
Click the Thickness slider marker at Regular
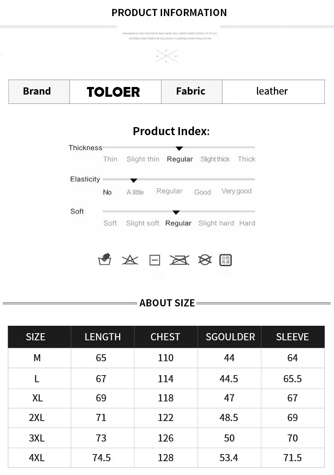point(179,148)
